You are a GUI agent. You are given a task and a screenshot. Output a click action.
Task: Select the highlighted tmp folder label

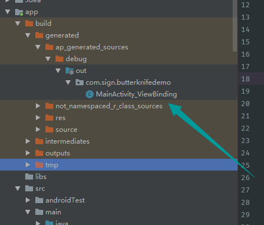(x=52, y=165)
